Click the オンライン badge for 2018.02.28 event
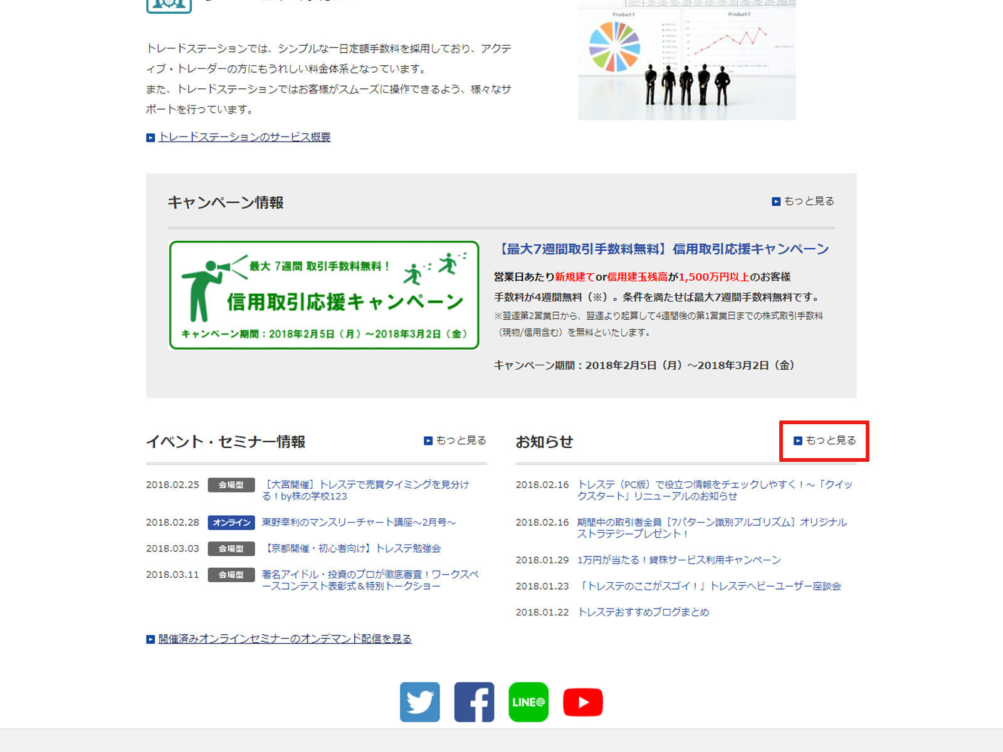Screen dimensions: 1003x752 (231, 523)
